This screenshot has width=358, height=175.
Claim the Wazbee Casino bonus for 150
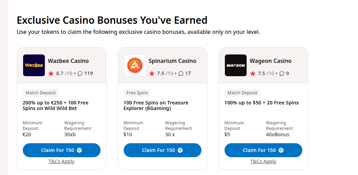click(x=62, y=150)
